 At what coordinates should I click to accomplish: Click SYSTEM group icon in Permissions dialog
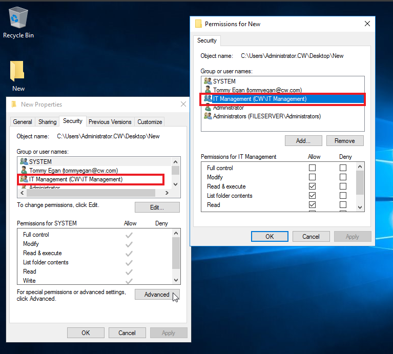(x=208, y=81)
